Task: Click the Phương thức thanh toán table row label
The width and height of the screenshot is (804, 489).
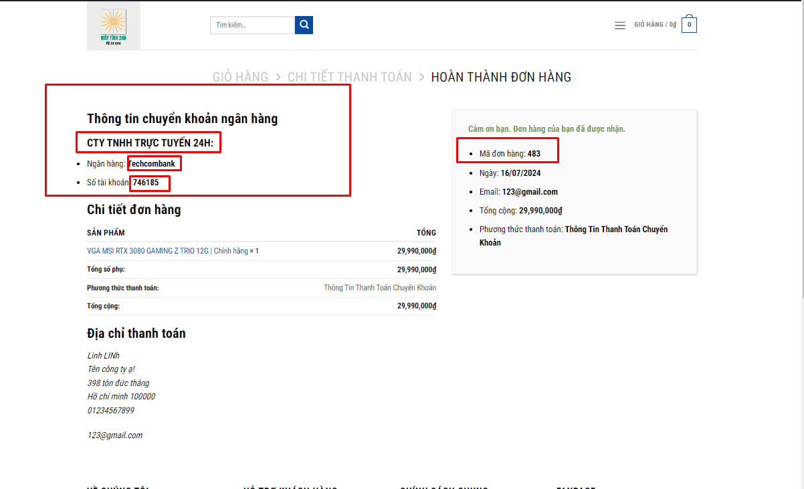Action: pyautogui.click(x=123, y=288)
